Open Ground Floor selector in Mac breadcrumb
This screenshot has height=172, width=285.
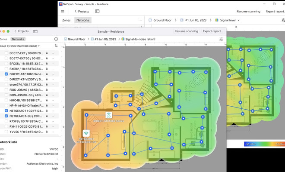pos(76,39)
